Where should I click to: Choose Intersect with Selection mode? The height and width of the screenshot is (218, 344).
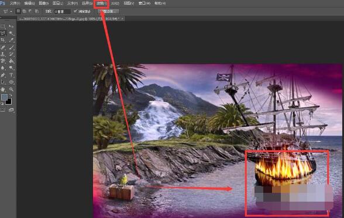click(37, 11)
